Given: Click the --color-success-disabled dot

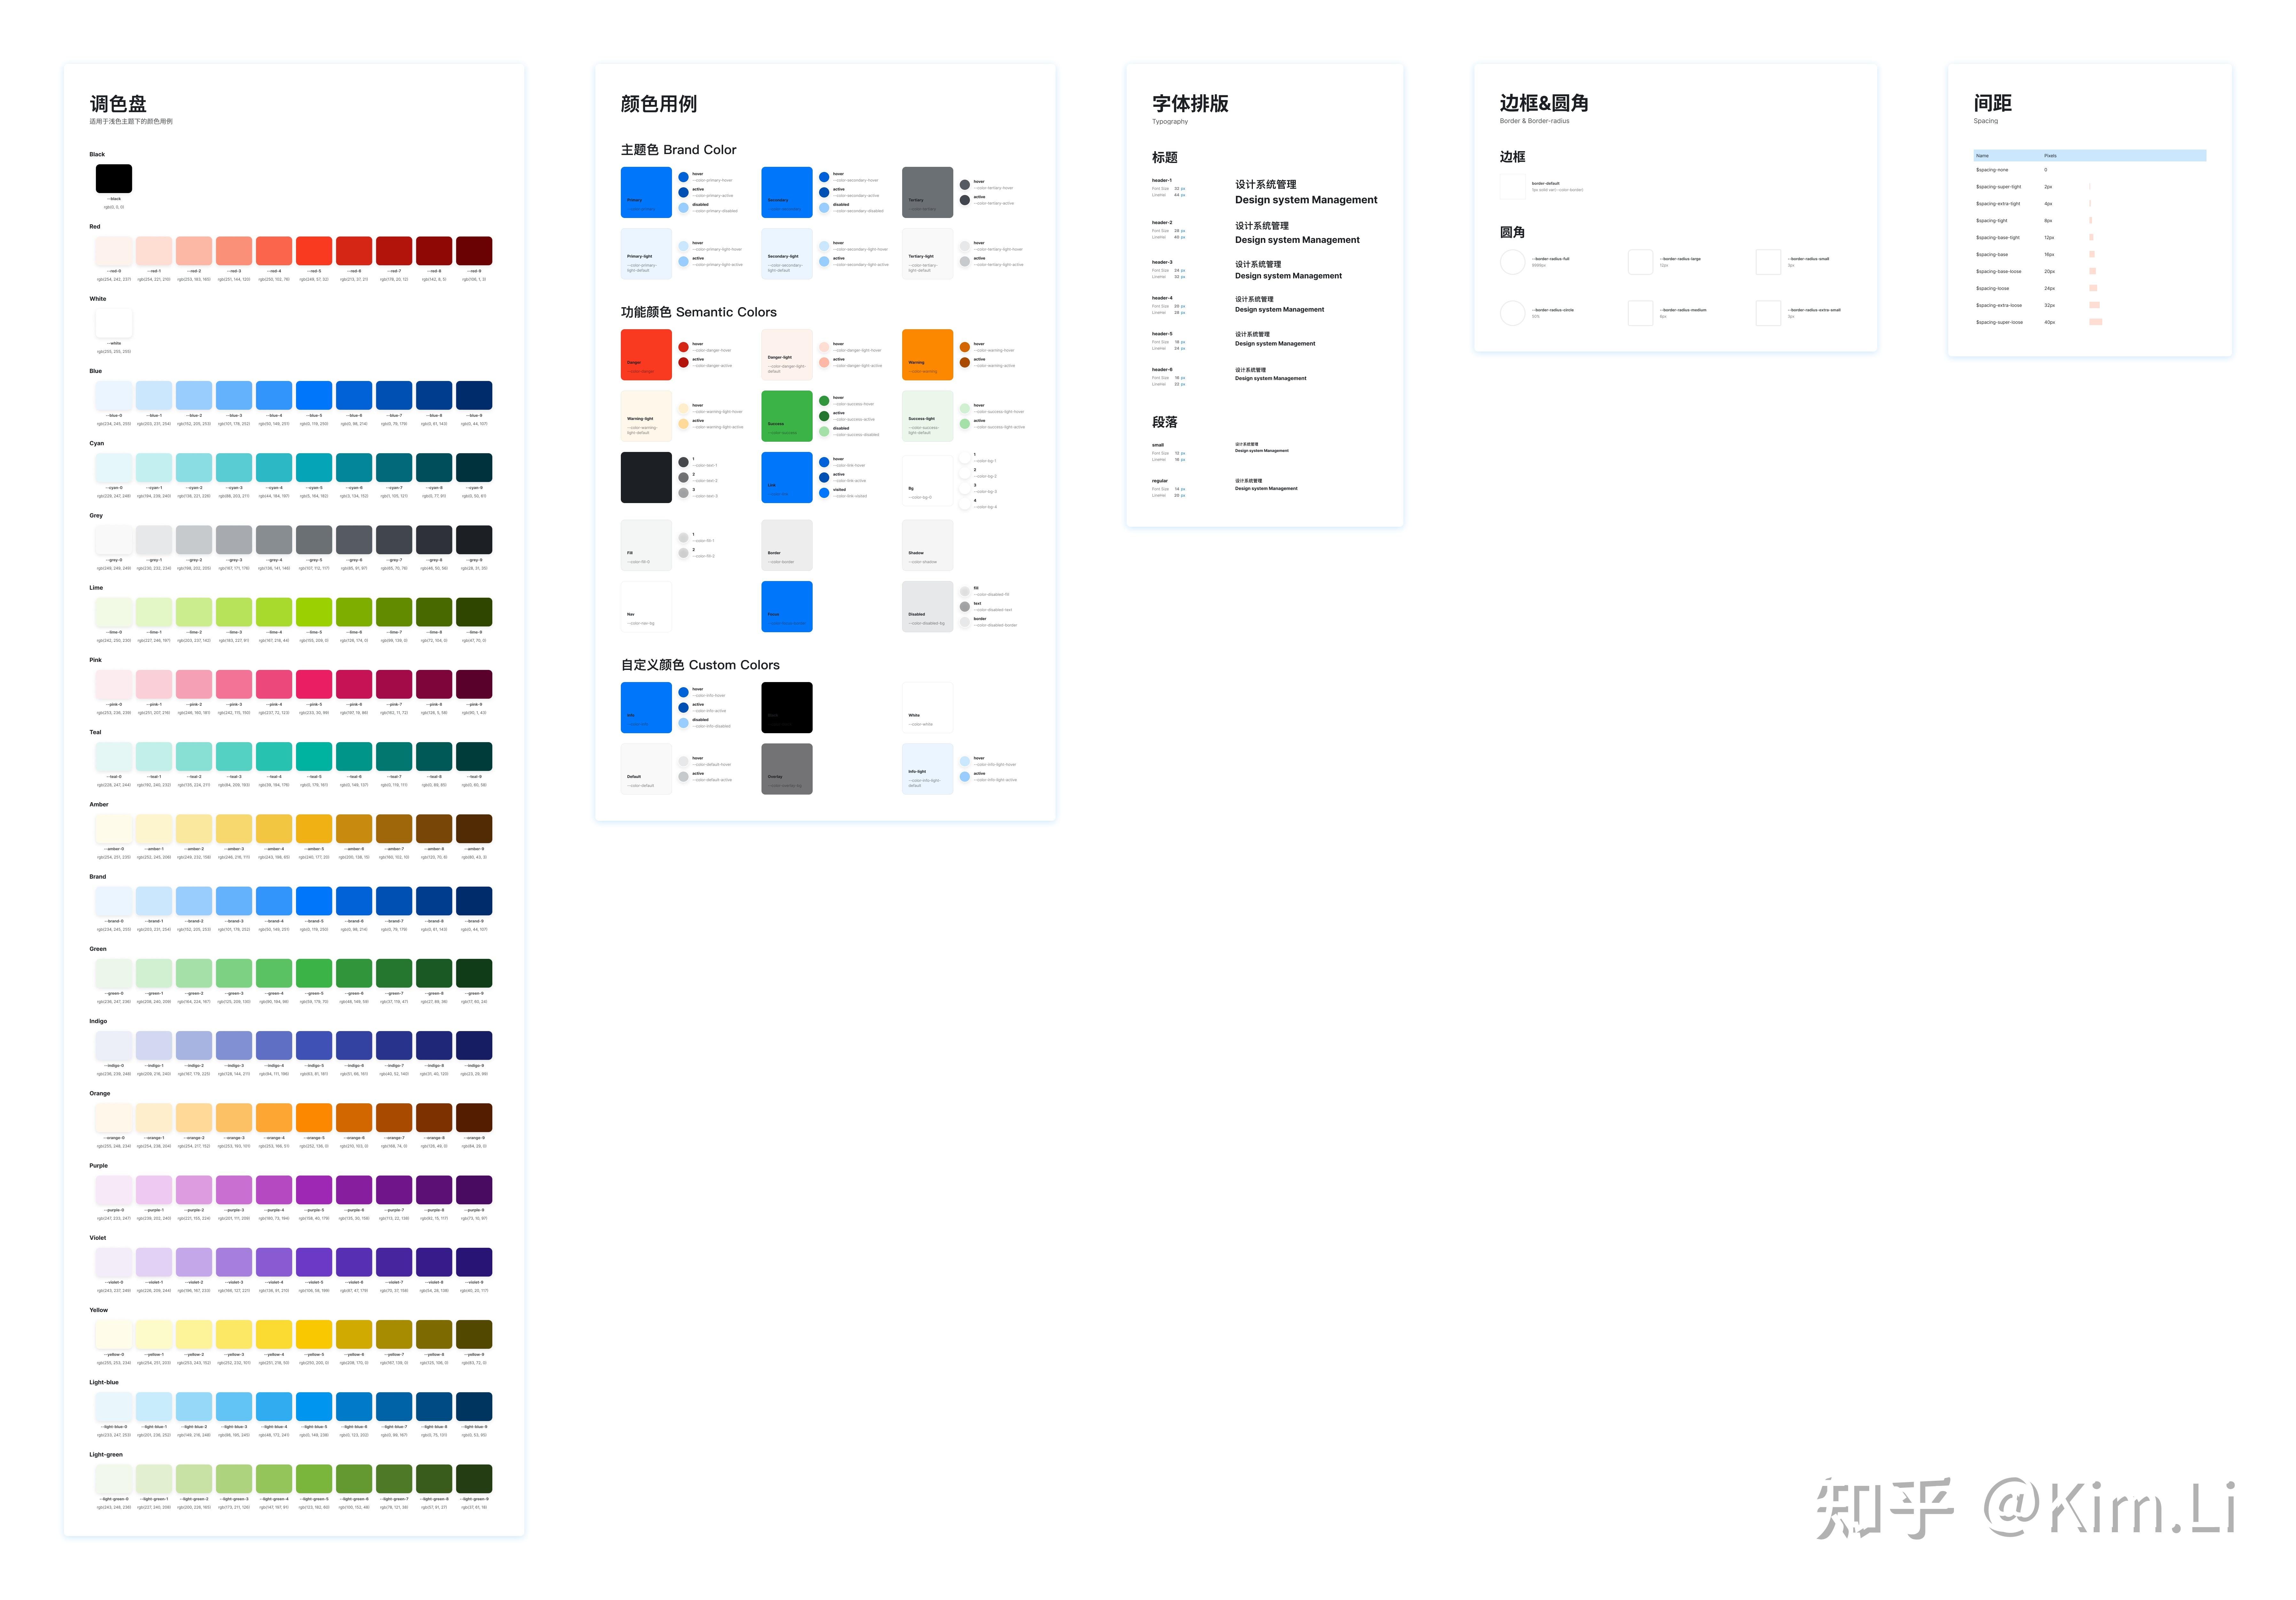Looking at the screenshot, I should click(x=824, y=432).
